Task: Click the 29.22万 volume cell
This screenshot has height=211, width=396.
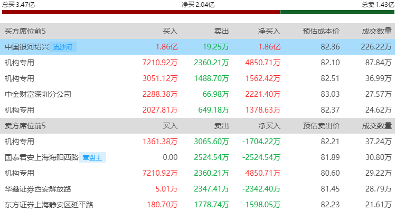Action: pos(379,173)
